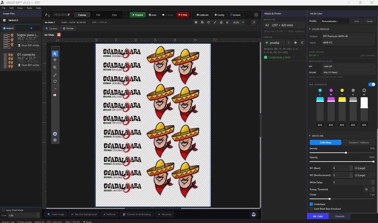Screen dimensions: 378x223
Task: Click the duplicate squares icon in canvas toolbar
Action: (202, 22)
